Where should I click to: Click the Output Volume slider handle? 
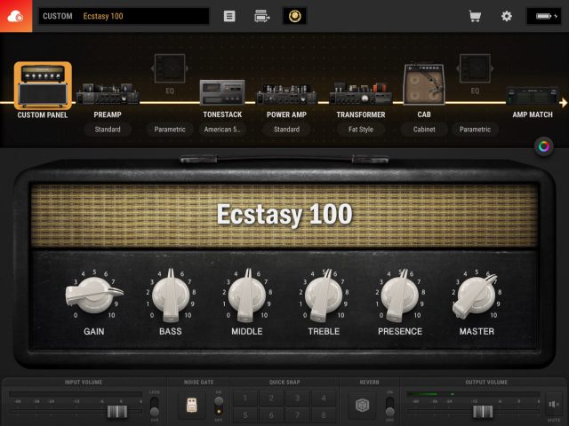[x=483, y=412]
